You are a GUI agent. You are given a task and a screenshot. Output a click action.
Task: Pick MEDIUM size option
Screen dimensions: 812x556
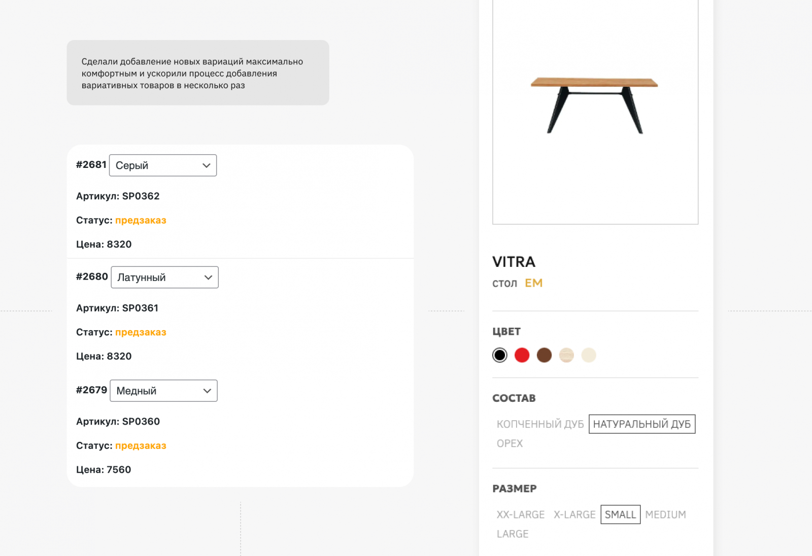click(x=665, y=514)
